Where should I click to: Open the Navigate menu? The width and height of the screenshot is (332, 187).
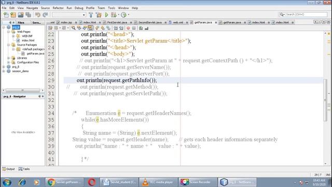[x=32, y=8]
